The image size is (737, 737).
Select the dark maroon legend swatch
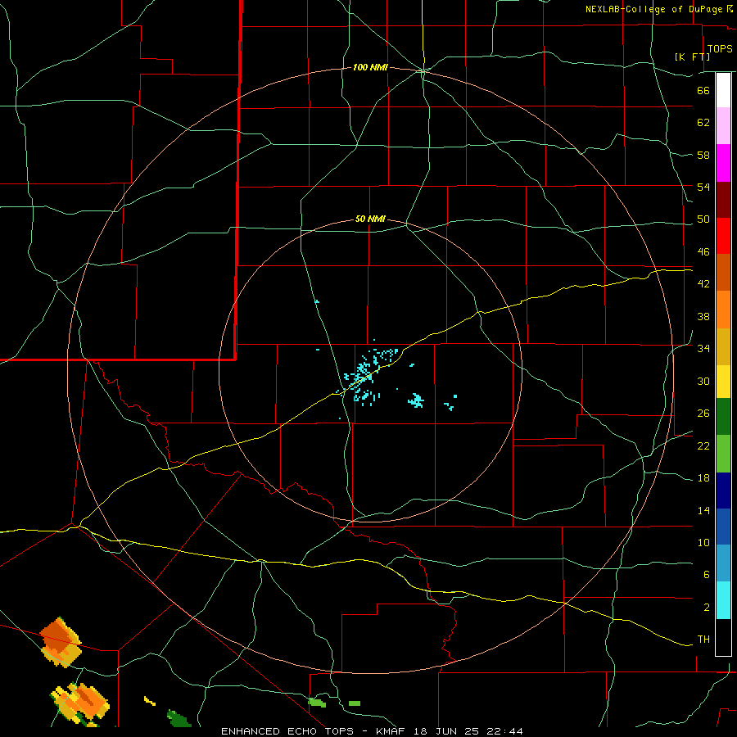tap(723, 200)
